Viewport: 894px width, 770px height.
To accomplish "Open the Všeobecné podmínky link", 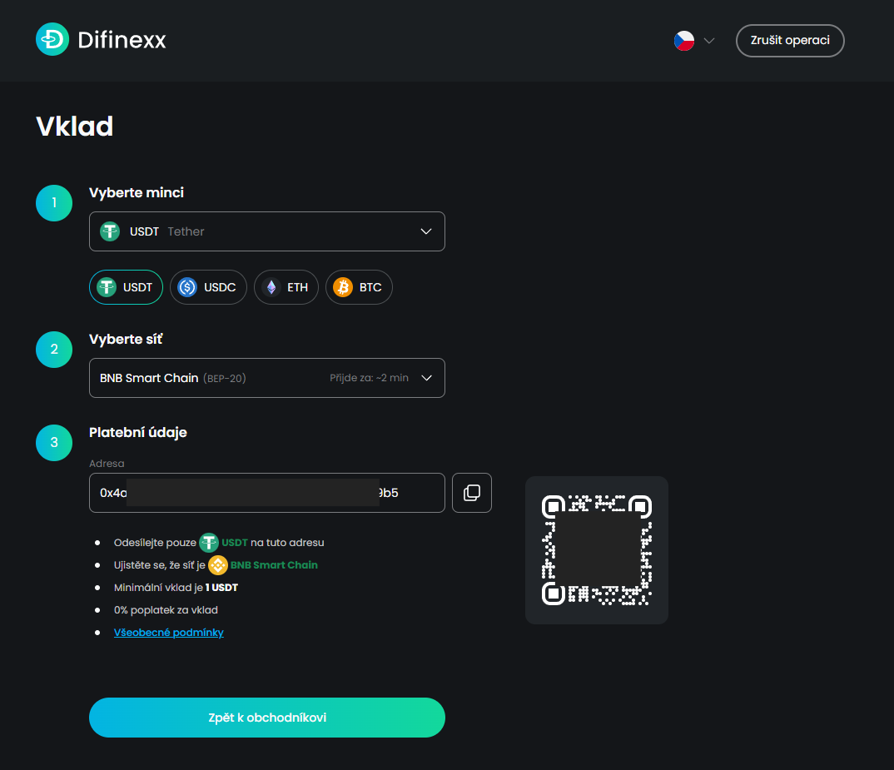I will click(x=169, y=633).
